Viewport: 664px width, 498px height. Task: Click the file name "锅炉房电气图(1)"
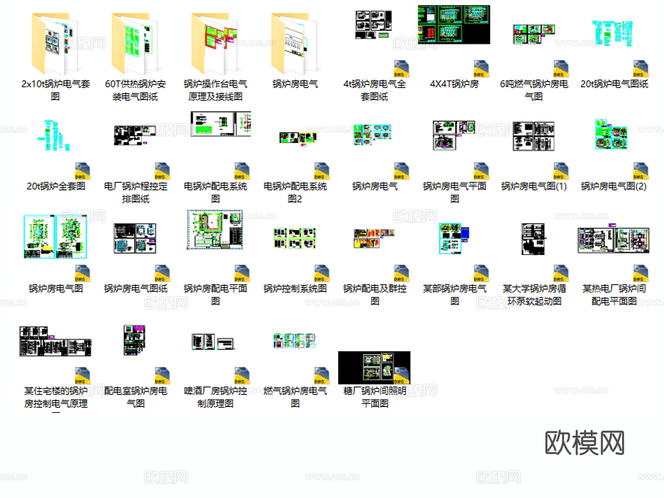pos(534,186)
